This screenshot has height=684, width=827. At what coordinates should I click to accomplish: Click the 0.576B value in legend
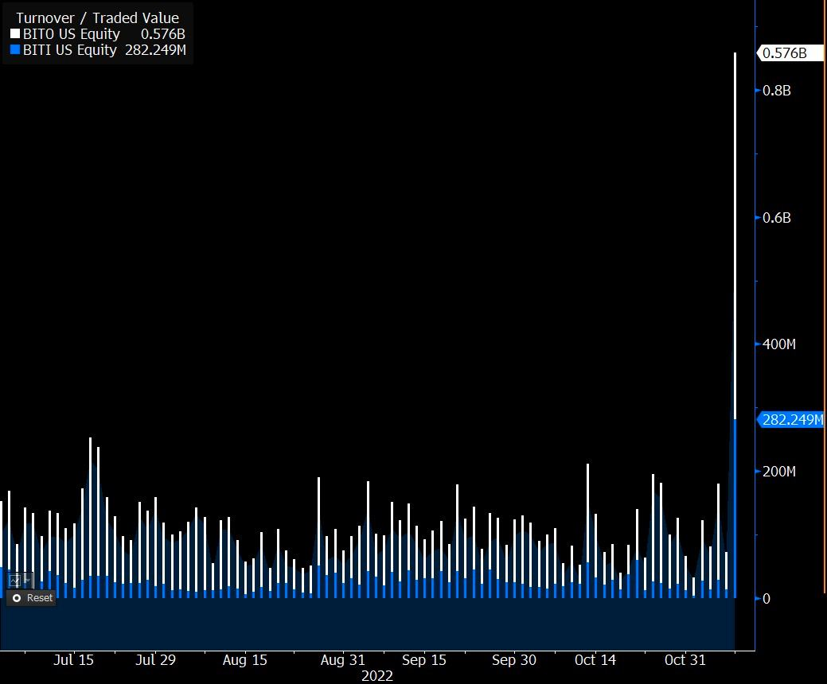pyautogui.click(x=163, y=34)
